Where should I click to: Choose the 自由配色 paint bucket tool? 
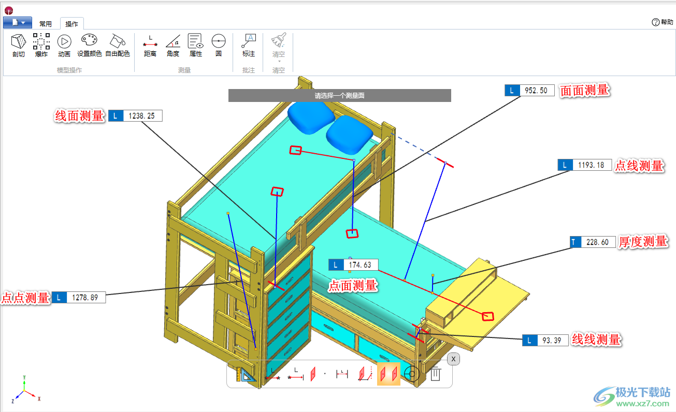click(118, 46)
